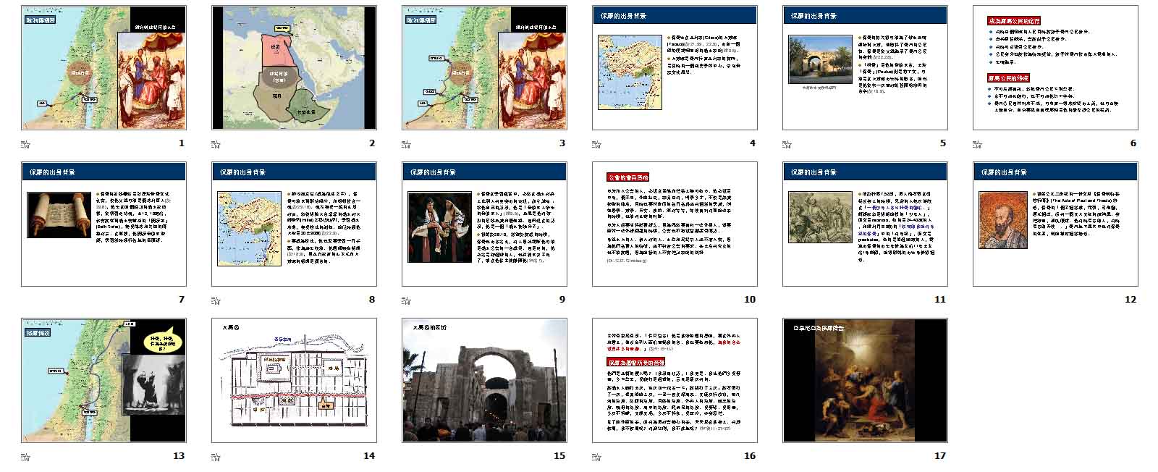Click the animation star icon under slide 9

[407, 300]
